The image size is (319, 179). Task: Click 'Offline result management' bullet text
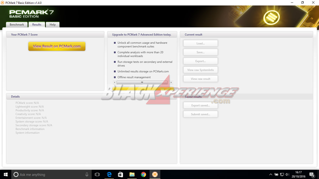tap(134, 77)
